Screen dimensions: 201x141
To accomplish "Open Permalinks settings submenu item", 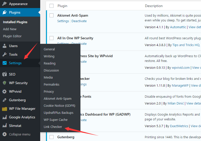I will (x=52, y=85).
